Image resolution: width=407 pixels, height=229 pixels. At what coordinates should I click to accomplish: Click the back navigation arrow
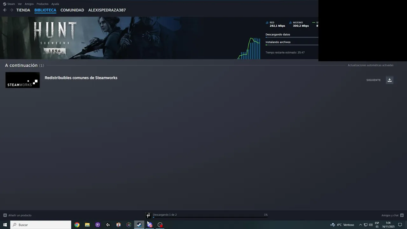tap(5, 10)
